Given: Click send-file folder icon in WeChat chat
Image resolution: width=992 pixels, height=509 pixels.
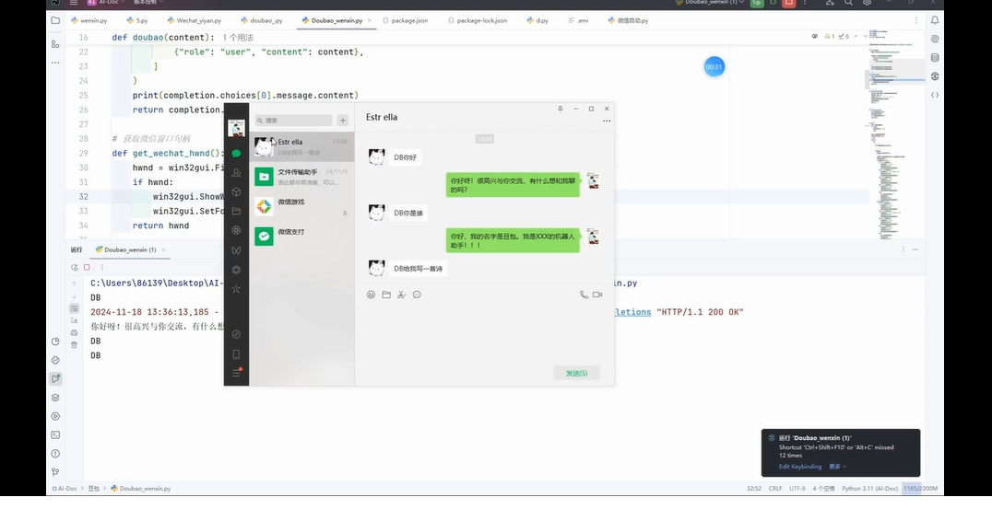Looking at the screenshot, I should point(386,295).
